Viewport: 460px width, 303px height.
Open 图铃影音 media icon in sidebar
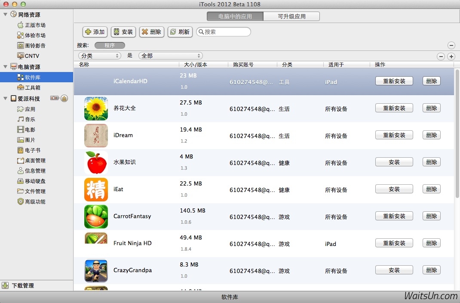pos(20,45)
